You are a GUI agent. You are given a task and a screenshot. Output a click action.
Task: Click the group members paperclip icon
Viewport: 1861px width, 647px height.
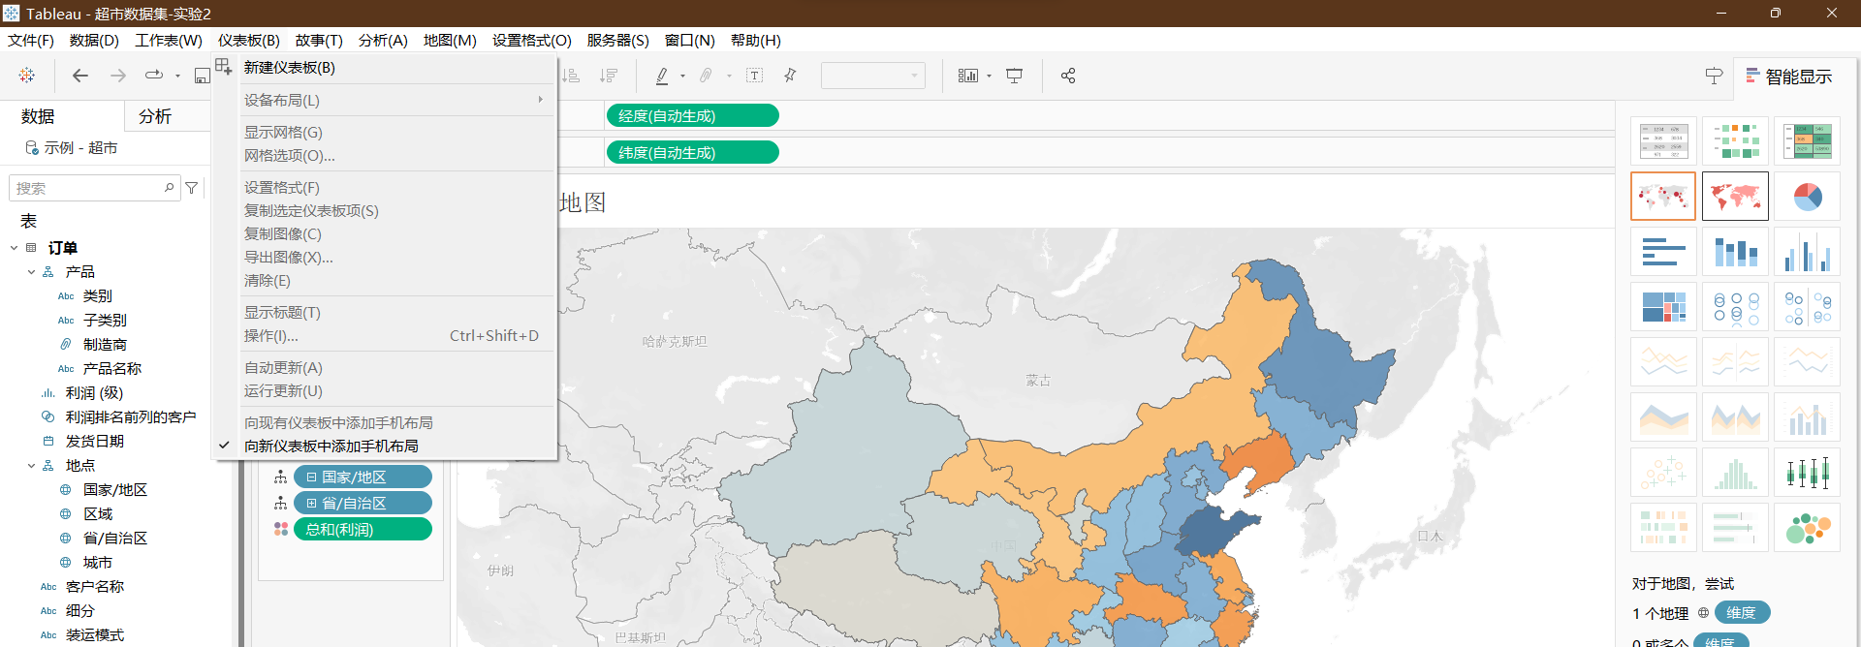click(x=706, y=75)
